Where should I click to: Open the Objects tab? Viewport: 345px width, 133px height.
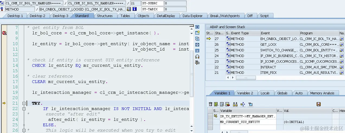pyautogui.click(x=143, y=16)
